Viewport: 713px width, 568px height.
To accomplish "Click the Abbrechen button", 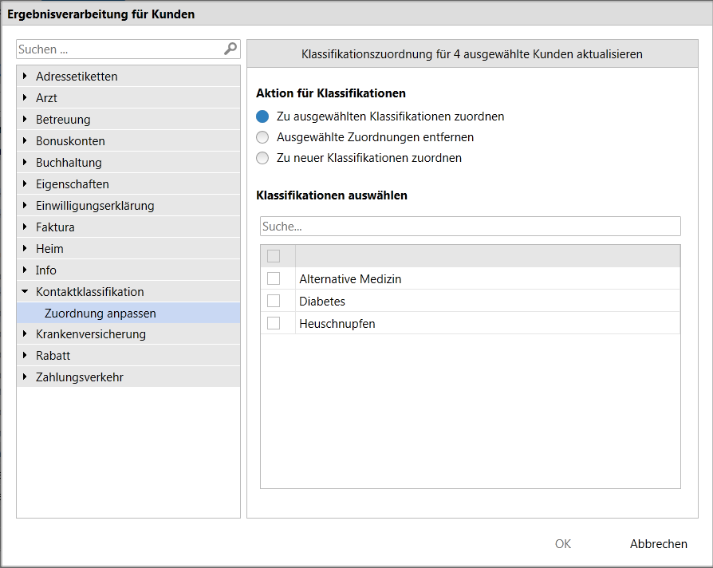I will 658,544.
